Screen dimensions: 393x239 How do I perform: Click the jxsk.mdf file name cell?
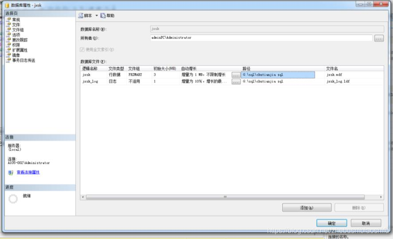coord(354,75)
